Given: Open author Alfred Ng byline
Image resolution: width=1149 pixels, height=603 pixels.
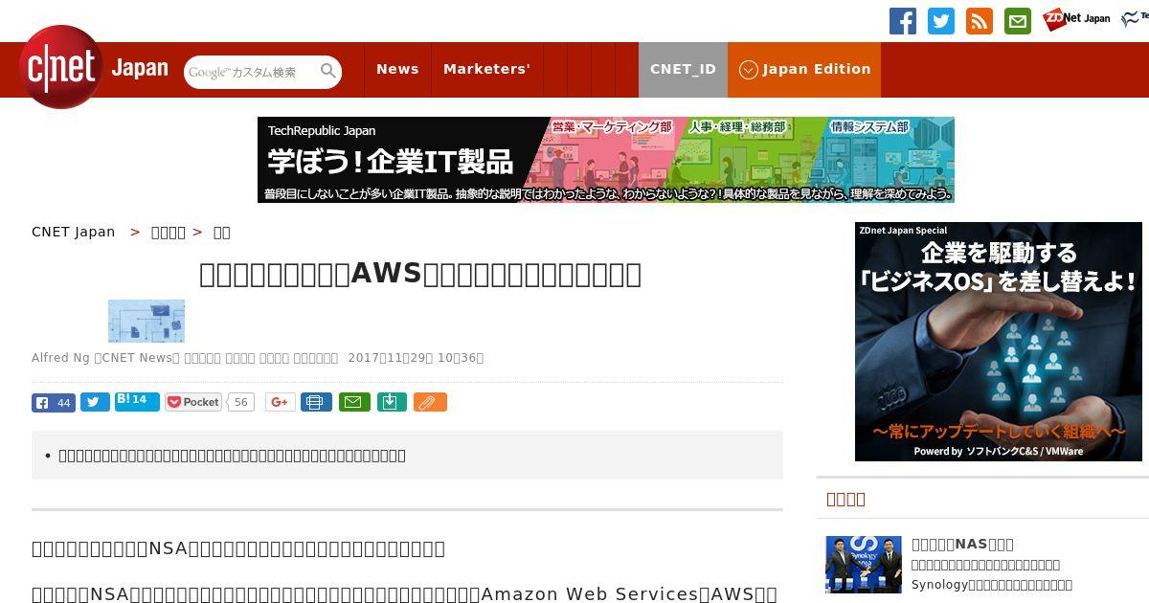Looking at the screenshot, I should 61,358.
